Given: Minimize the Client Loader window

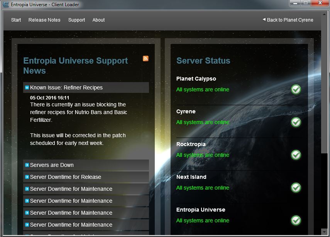Looking at the screenshot, I should (x=295, y=3).
